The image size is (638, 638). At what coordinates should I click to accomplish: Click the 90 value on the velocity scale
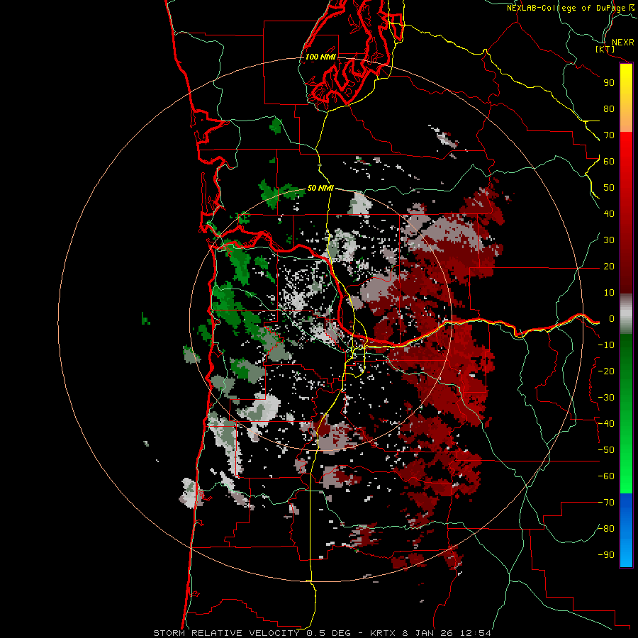pyautogui.click(x=609, y=83)
